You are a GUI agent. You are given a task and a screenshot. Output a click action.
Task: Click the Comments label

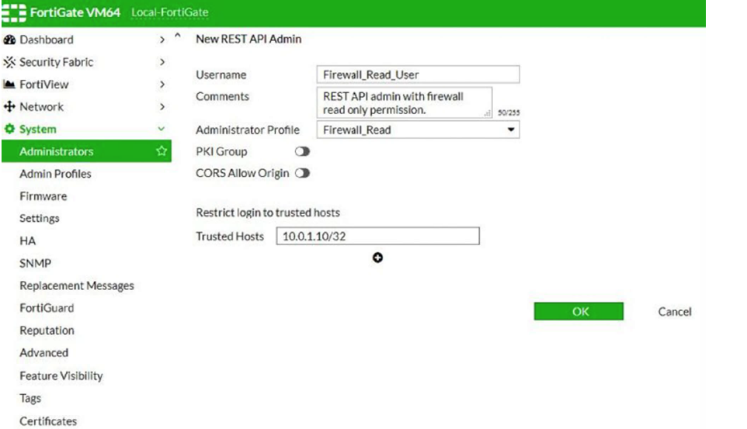[x=223, y=96]
